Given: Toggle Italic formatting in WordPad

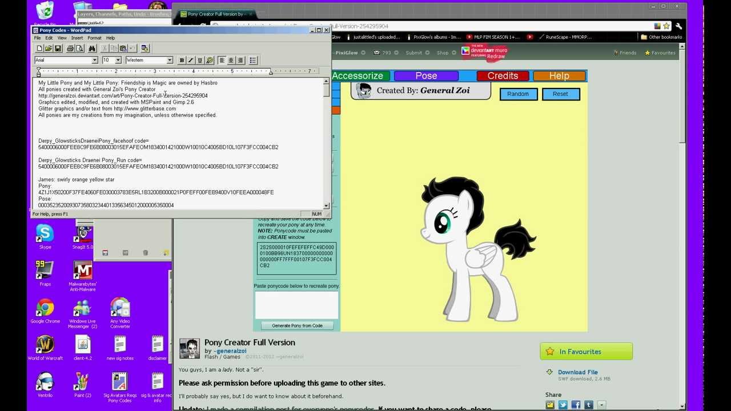Looking at the screenshot, I should click(x=191, y=61).
